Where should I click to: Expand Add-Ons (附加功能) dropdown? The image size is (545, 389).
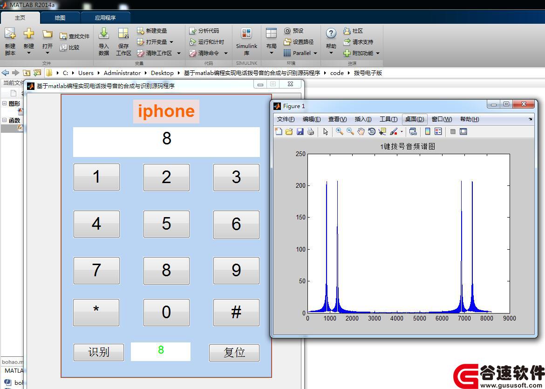(377, 53)
